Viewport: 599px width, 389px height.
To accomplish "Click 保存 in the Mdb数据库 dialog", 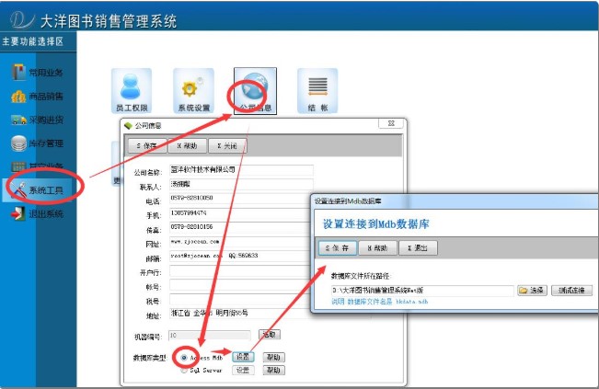I will [x=338, y=248].
